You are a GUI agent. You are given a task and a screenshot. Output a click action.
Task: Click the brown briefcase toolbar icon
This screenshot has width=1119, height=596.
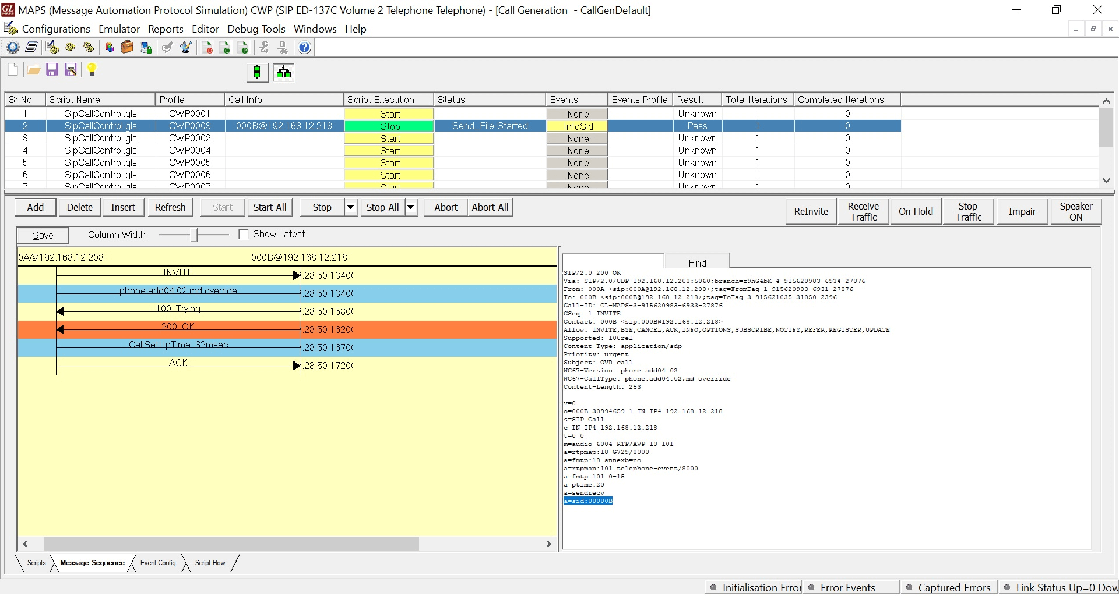pos(128,48)
